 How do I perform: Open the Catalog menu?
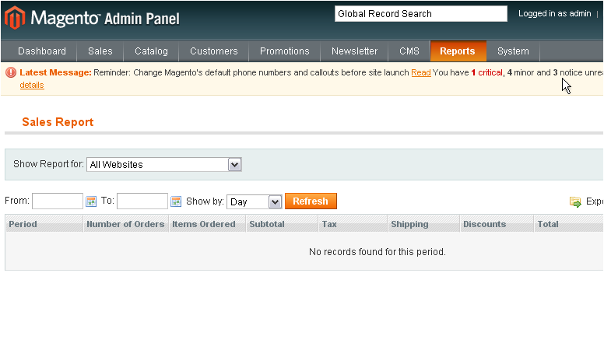point(151,51)
